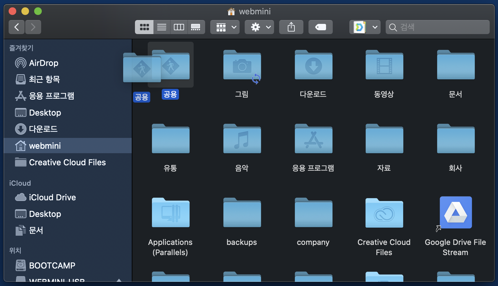Click the 위치 section header
Image resolution: width=498 pixels, height=286 pixels.
point(15,250)
